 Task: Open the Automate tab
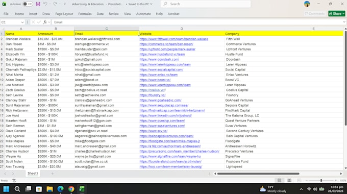(143, 14)
